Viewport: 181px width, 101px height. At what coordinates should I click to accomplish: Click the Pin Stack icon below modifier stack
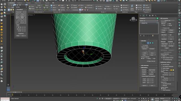click(141, 36)
